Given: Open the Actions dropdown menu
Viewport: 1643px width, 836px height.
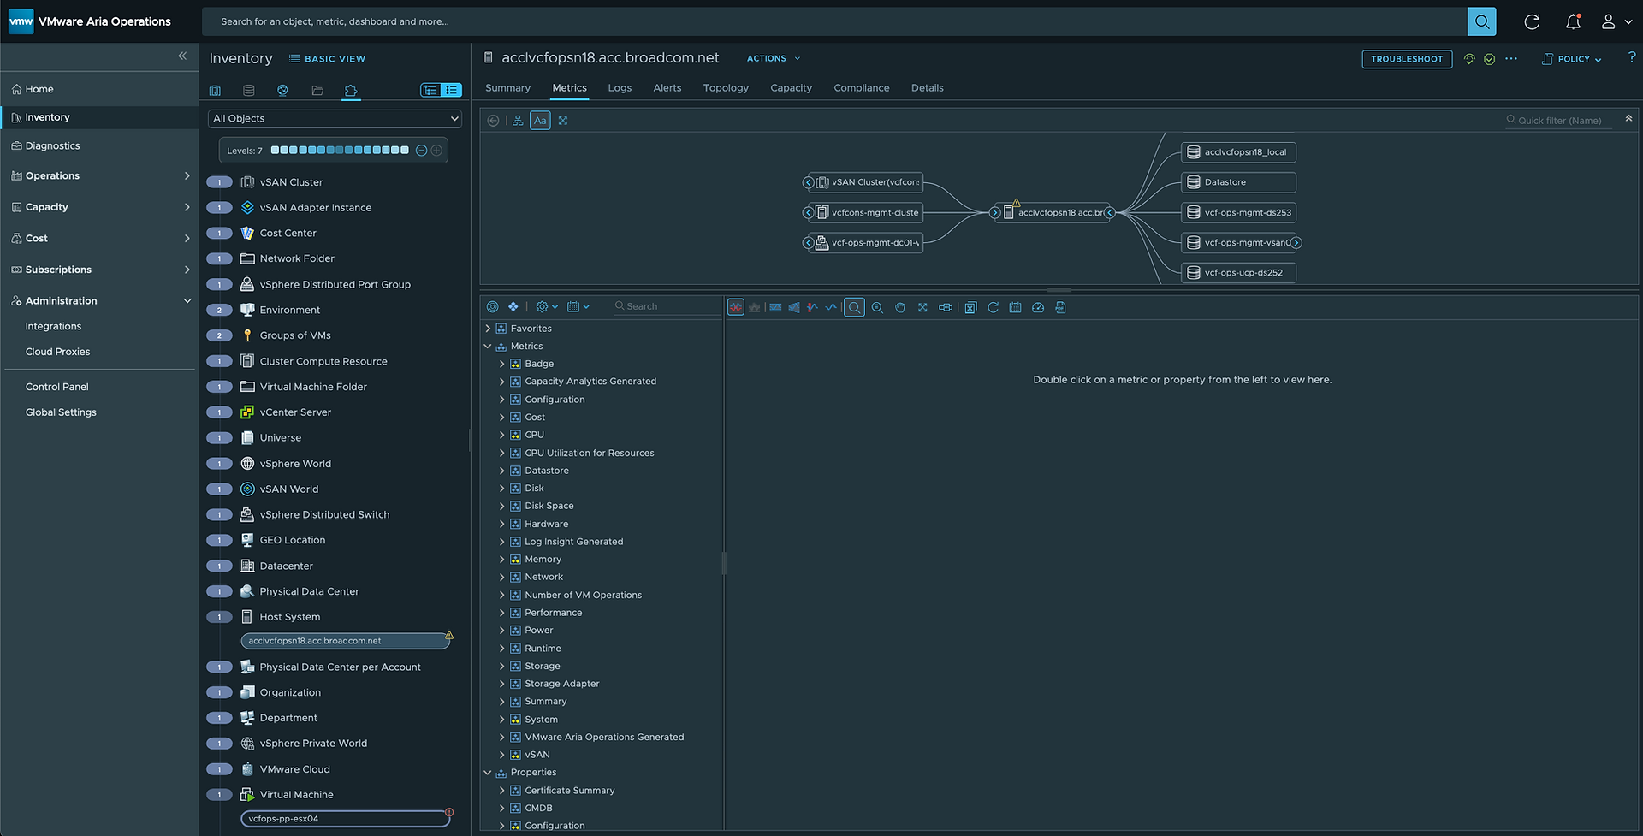Looking at the screenshot, I should click(x=774, y=59).
